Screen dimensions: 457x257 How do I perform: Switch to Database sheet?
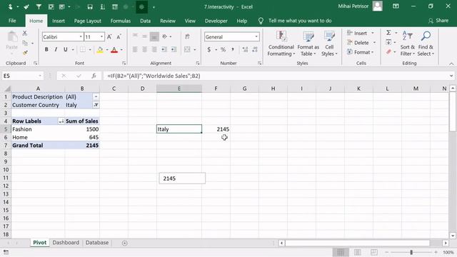(x=97, y=243)
